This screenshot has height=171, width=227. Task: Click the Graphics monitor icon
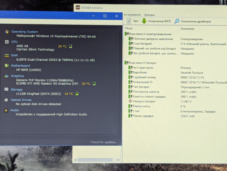[7, 76]
